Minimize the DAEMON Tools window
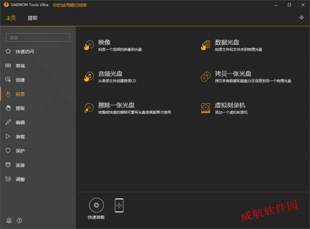The height and width of the screenshot is (229, 310). tap(276, 5)
